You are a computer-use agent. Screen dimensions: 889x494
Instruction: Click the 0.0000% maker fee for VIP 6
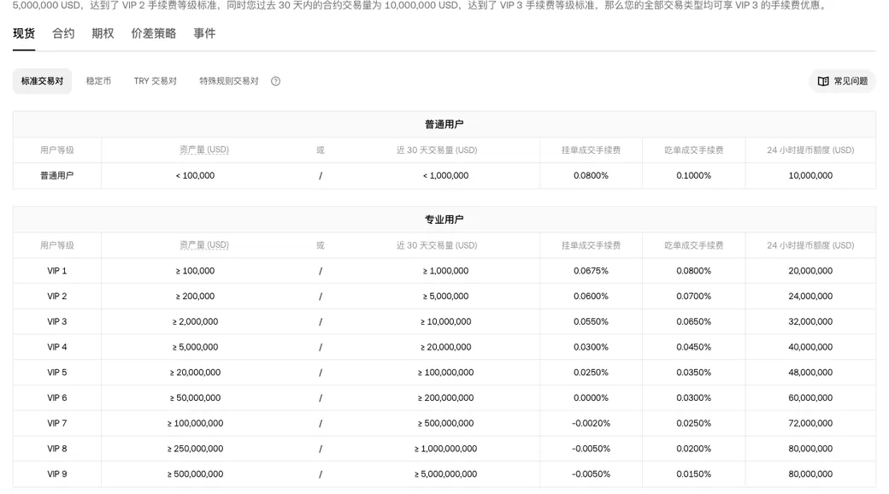591,398
